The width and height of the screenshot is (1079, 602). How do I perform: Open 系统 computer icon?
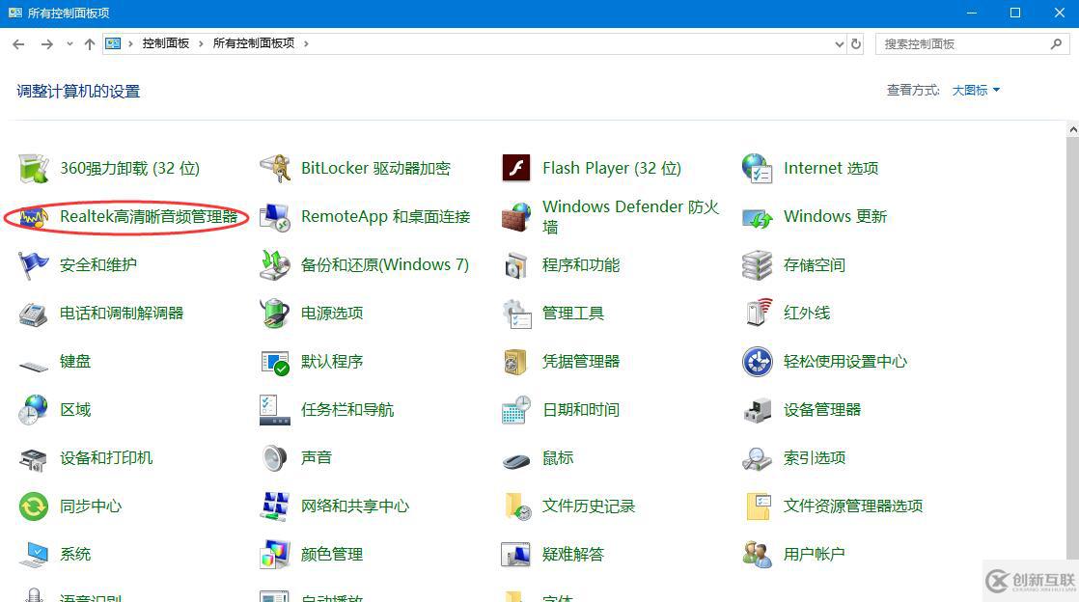pyautogui.click(x=33, y=556)
